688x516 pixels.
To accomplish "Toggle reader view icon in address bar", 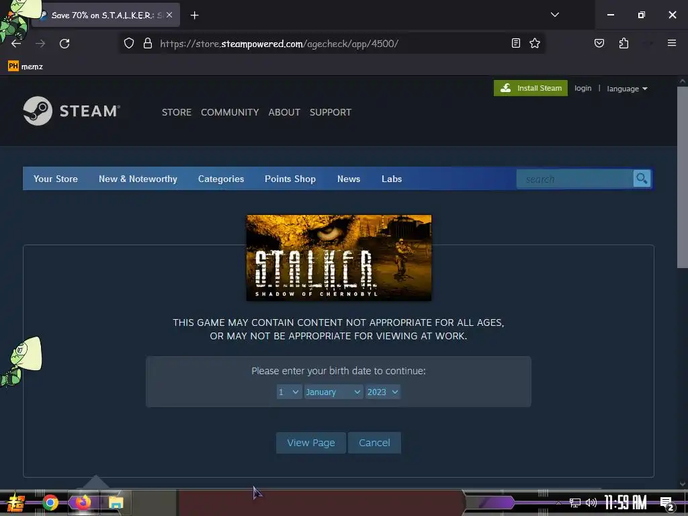I will (x=516, y=43).
